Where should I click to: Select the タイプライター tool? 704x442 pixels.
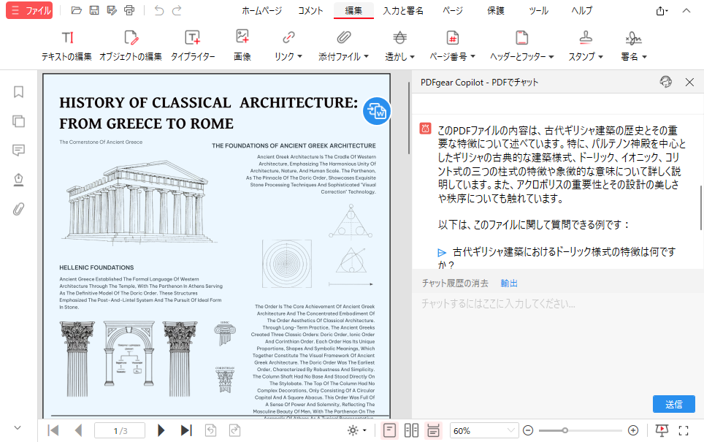[x=193, y=46]
